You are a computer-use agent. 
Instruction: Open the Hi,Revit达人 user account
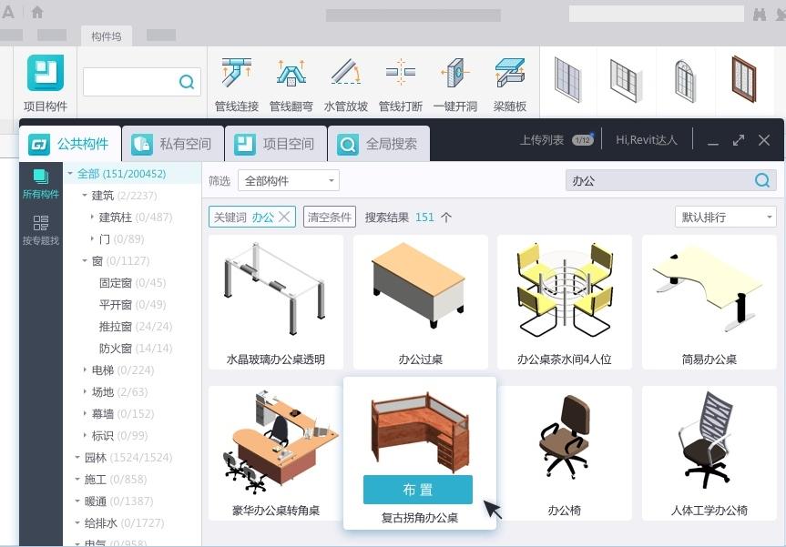click(x=646, y=140)
